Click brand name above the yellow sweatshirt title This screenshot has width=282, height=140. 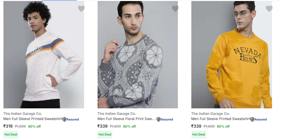[211, 114]
